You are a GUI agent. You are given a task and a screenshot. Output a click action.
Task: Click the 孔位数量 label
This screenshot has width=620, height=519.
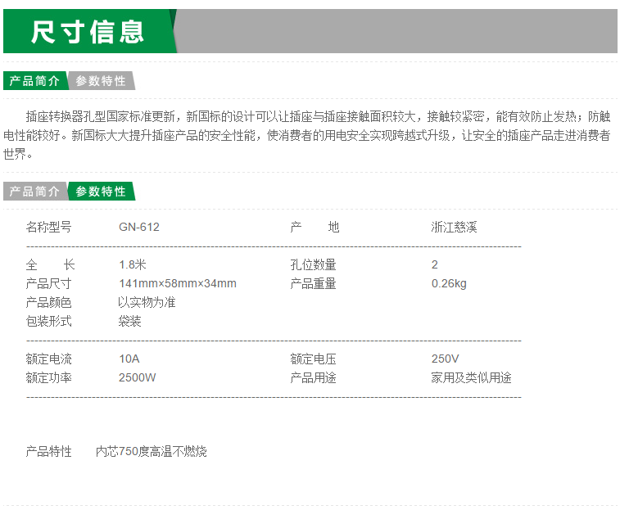[x=313, y=264]
